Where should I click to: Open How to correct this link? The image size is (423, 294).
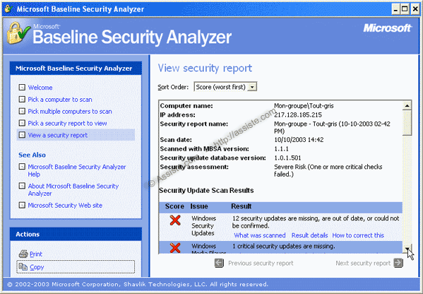pos(358,235)
